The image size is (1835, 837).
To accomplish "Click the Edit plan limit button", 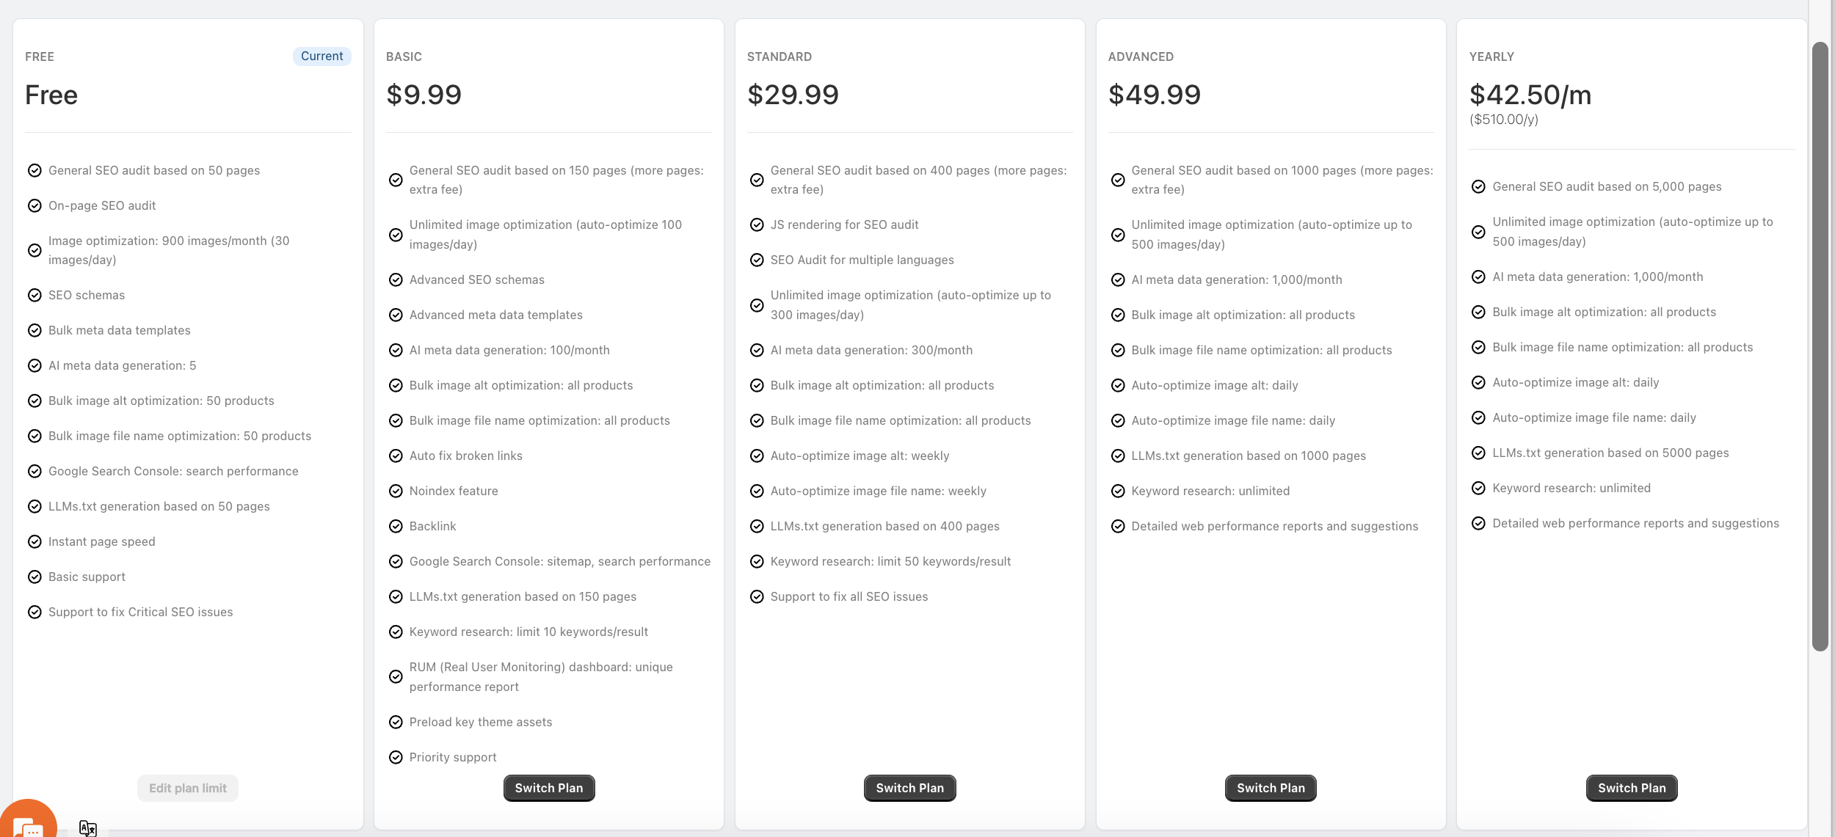I will tap(188, 788).
